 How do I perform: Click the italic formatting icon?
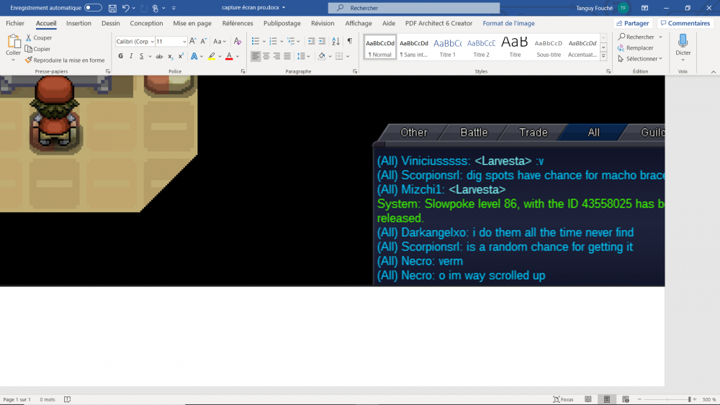(x=130, y=56)
